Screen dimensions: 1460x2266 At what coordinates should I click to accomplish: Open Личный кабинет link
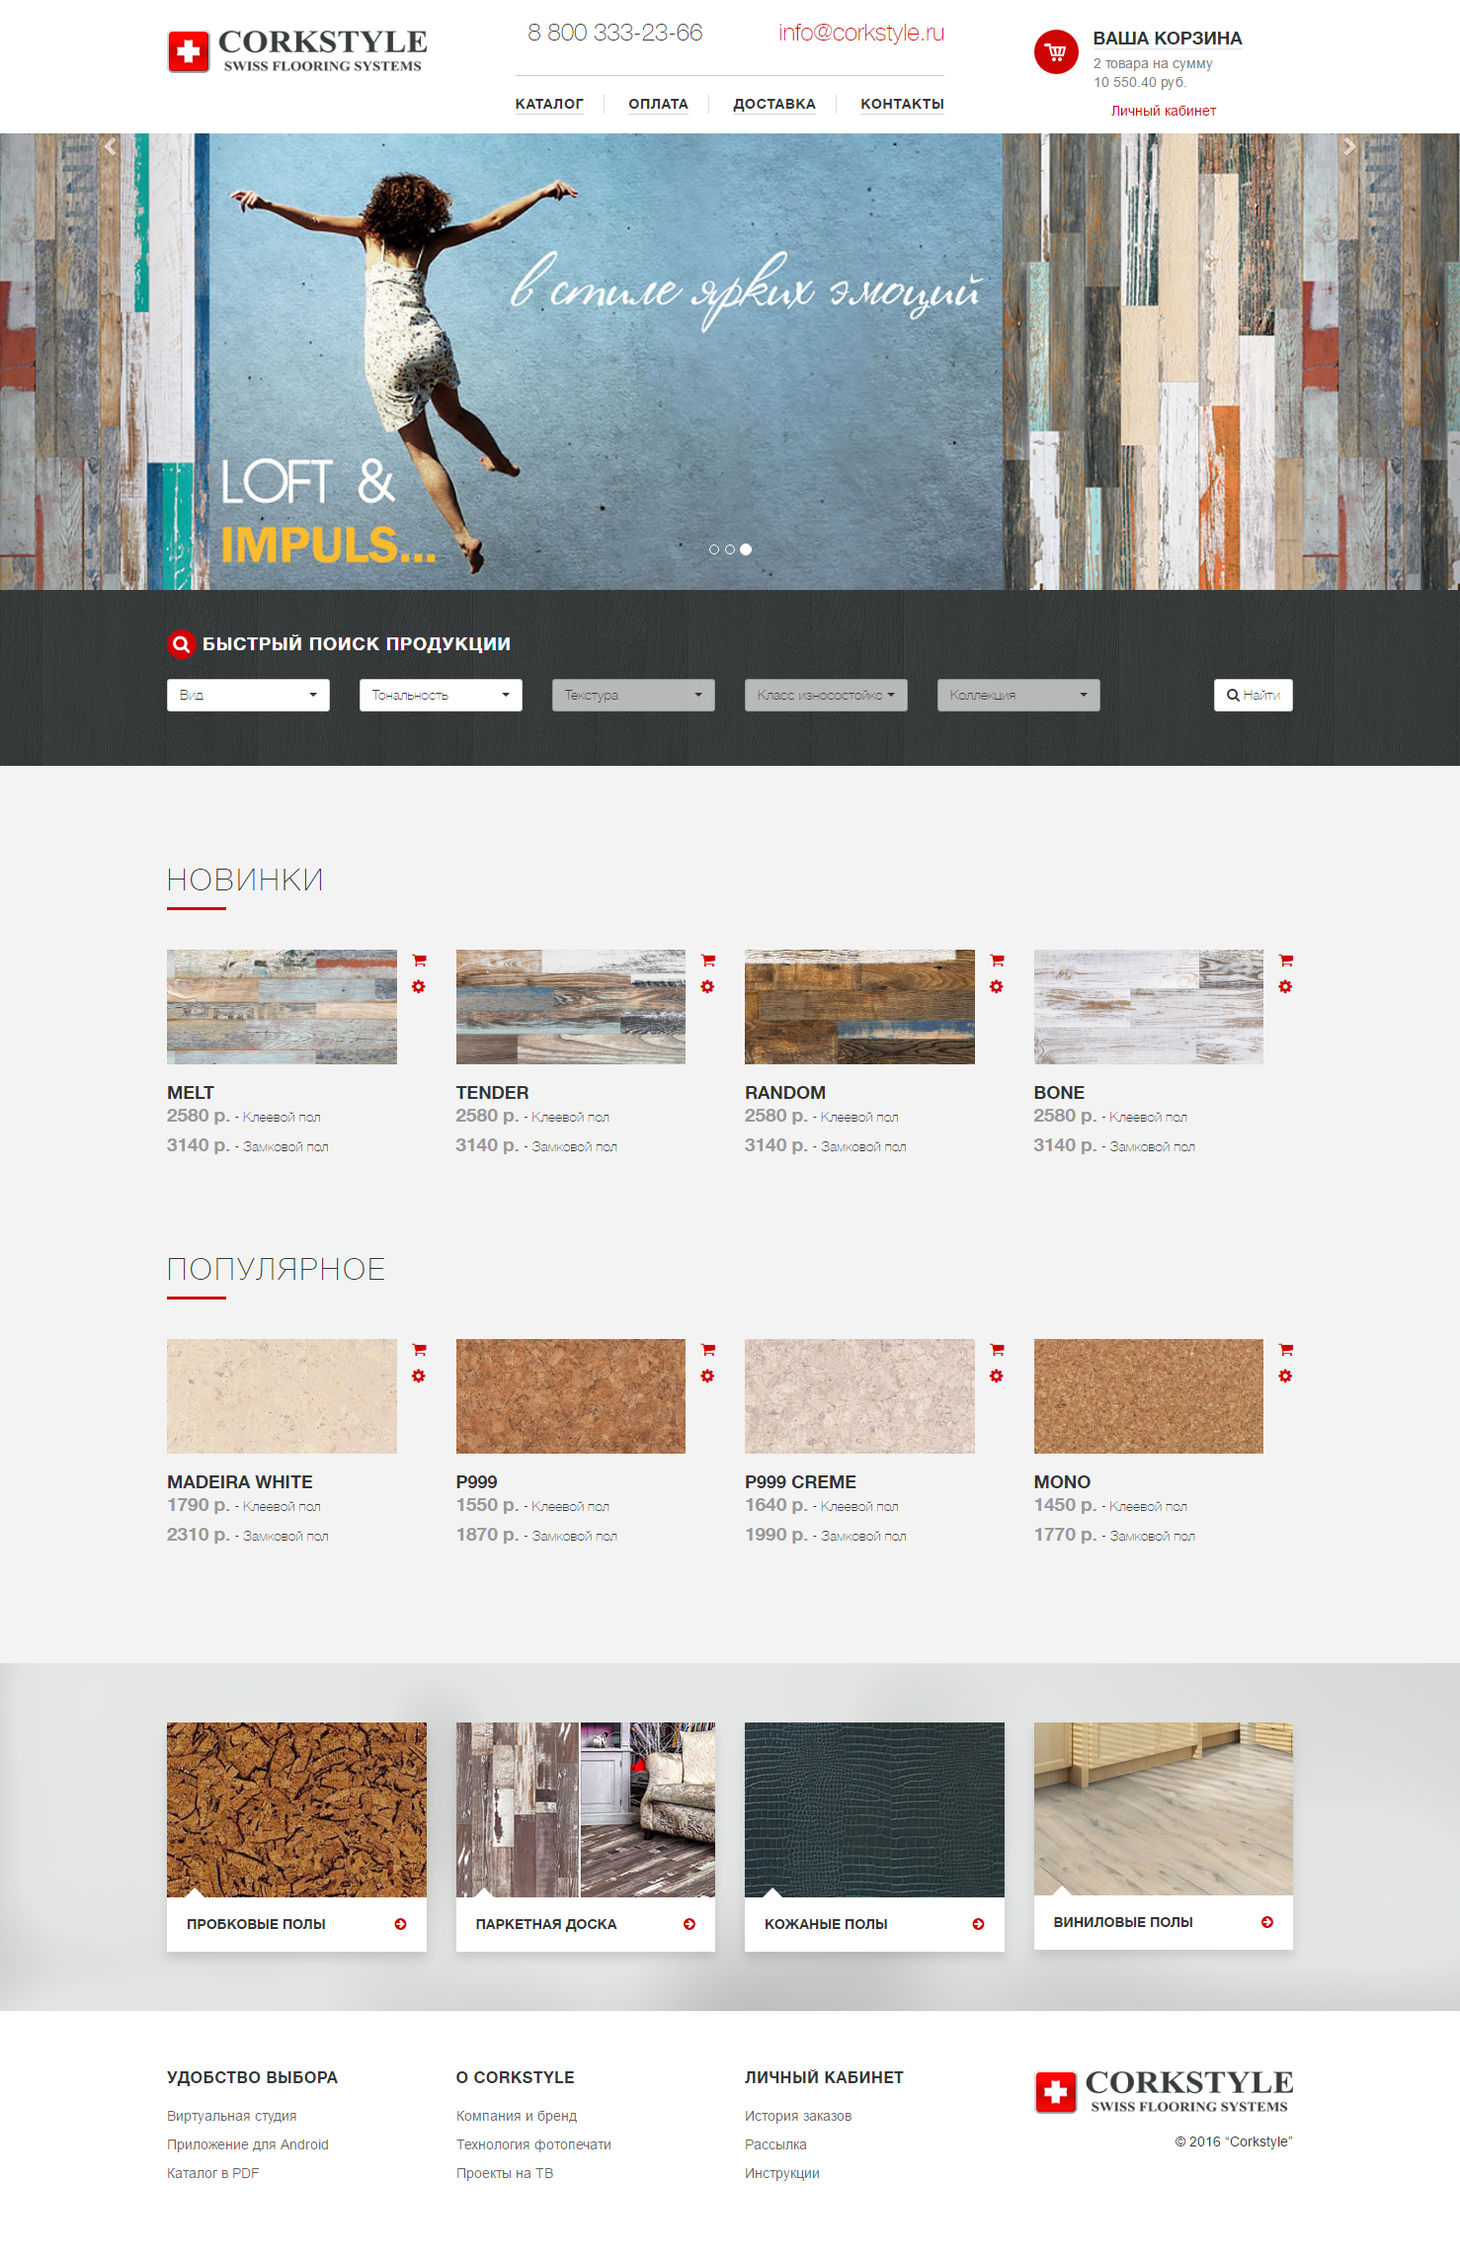tap(1163, 111)
